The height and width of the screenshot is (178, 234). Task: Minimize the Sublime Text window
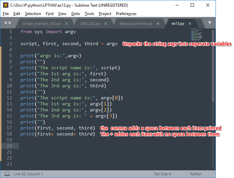click(177, 5)
